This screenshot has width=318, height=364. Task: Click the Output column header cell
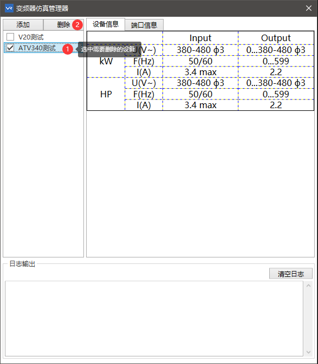click(276, 38)
